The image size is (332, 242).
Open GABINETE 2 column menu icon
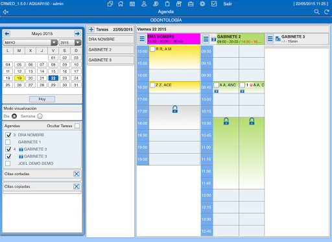point(206,39)
